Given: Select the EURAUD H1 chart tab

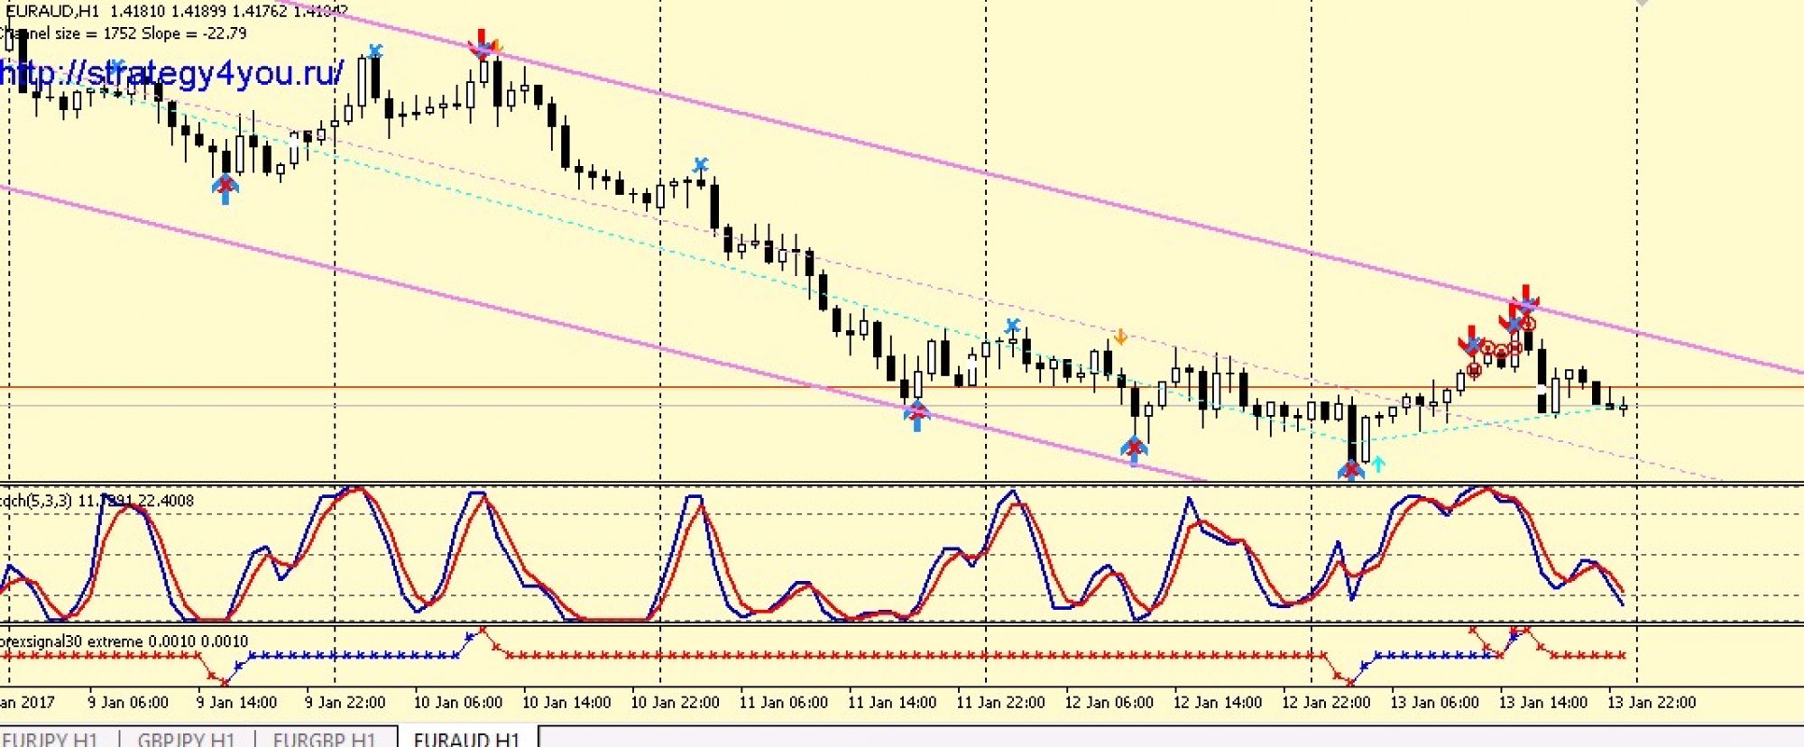Looking at the screenshot, I should pos(466,738).
